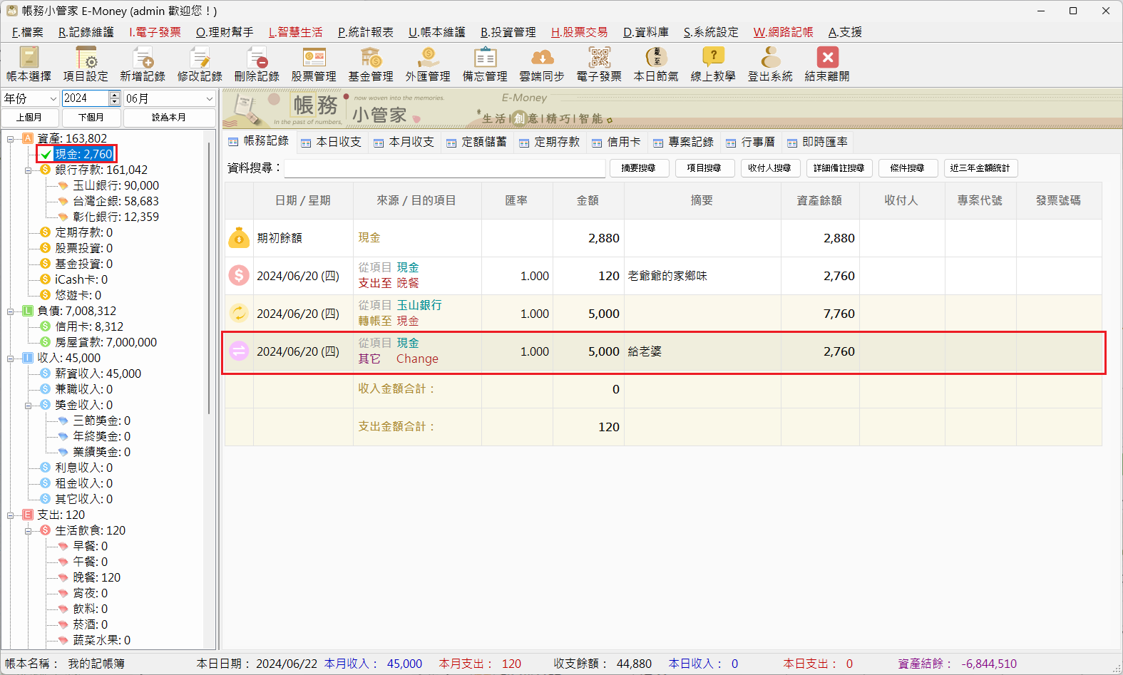
Task: Switch to the 即時匯率 tab
Action: [x=818, y=142]
